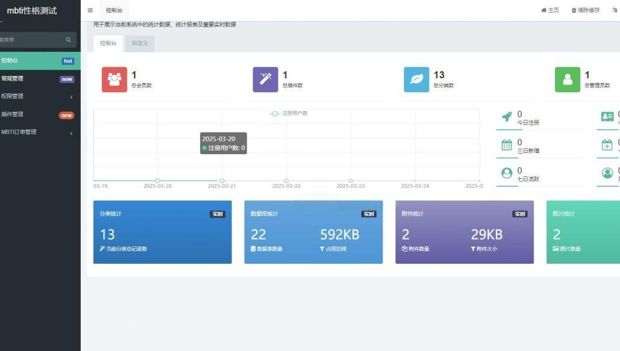Viewport: 620px width, 351px height.
Task: Switch to the 自定义 tab
Action: click(x=139, y=43)
